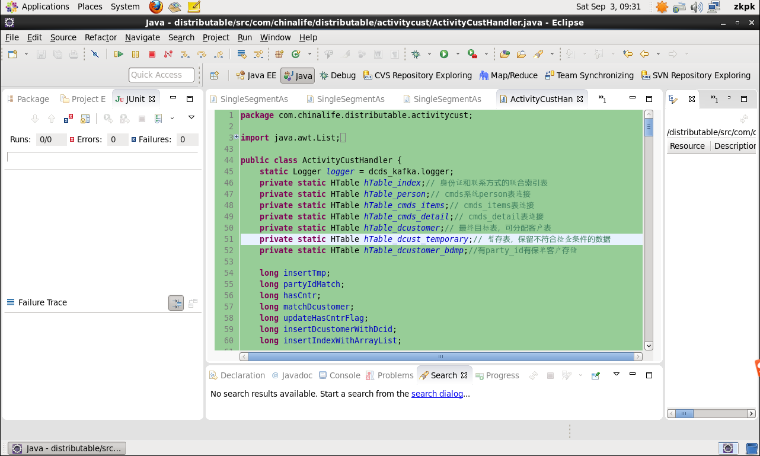
Task: Click the Step Into toolbar icon
Action: pos(185,54)
